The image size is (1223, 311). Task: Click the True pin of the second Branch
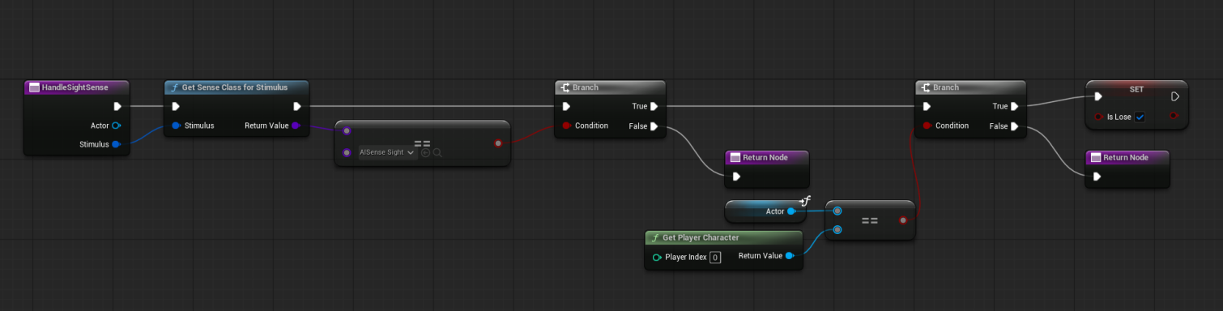pos(1014,106)
